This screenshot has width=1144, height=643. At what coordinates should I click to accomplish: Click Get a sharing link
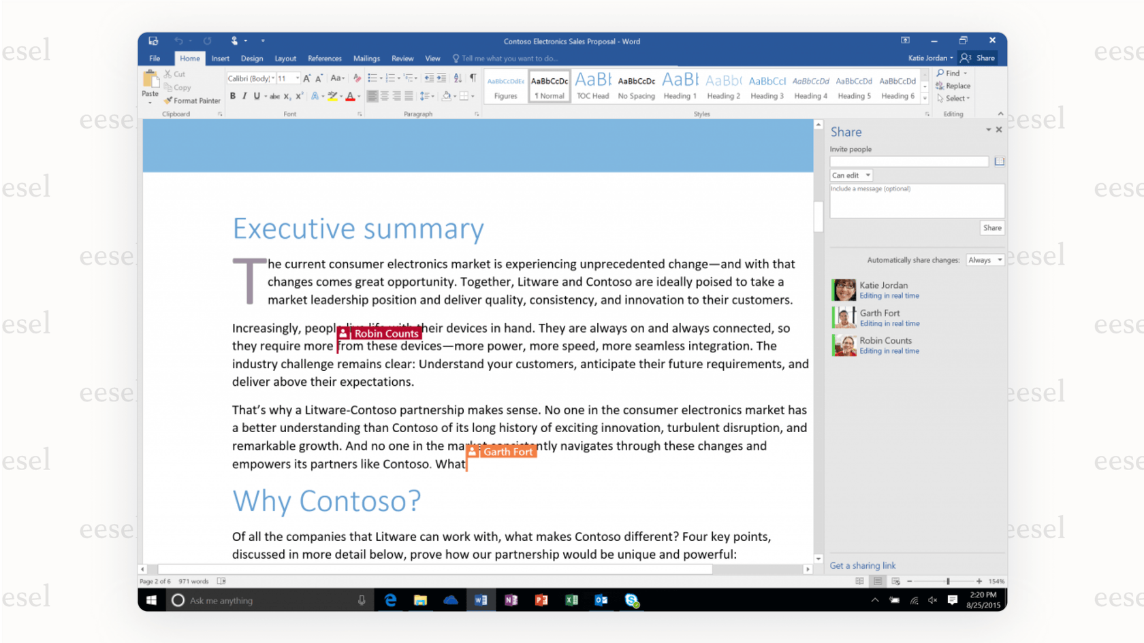pos(862,565)
